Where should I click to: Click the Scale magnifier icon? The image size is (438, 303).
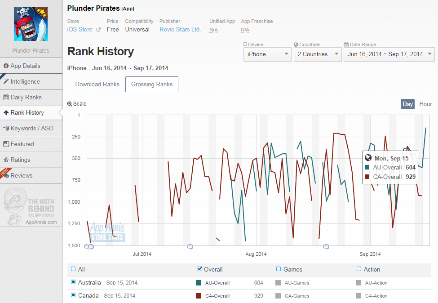[70, 104]
